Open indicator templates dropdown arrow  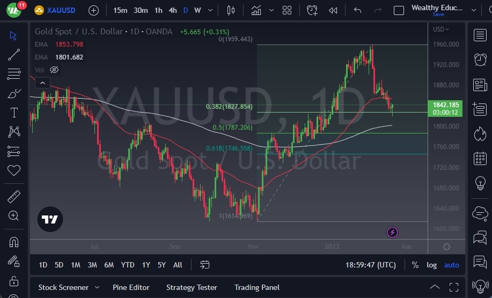(x=271, y=10)
